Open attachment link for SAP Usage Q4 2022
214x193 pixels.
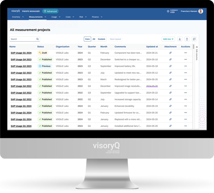pos(170,86)
